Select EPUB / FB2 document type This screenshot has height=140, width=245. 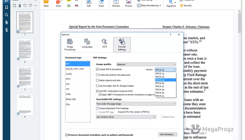(78, 99)
